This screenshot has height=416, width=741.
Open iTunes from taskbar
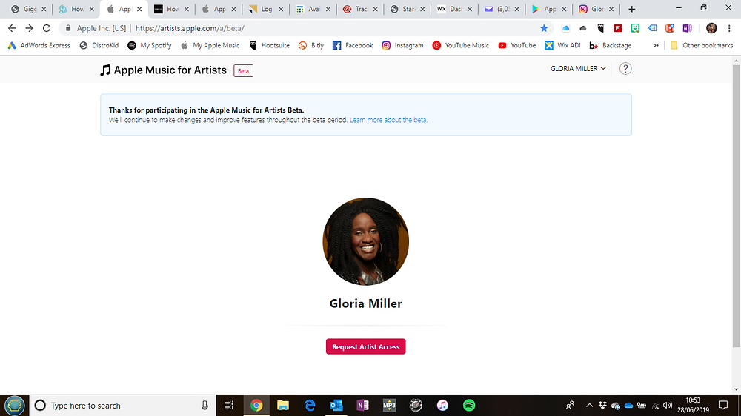click(442, 405)
